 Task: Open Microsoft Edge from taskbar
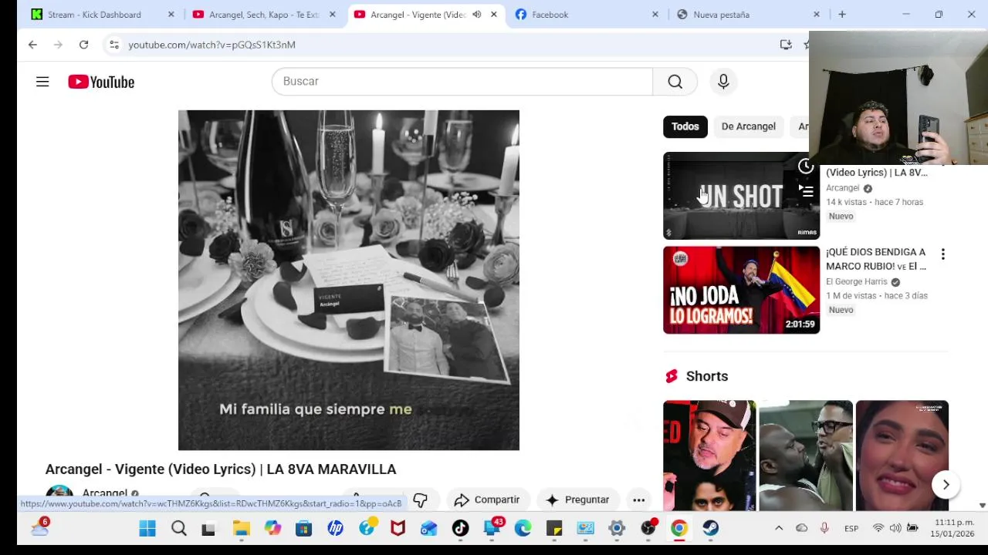523,528
